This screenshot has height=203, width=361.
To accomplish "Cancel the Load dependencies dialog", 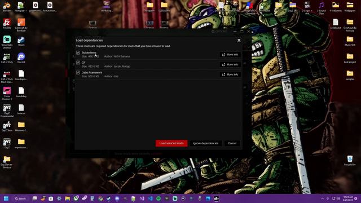I will pos(232,143).
